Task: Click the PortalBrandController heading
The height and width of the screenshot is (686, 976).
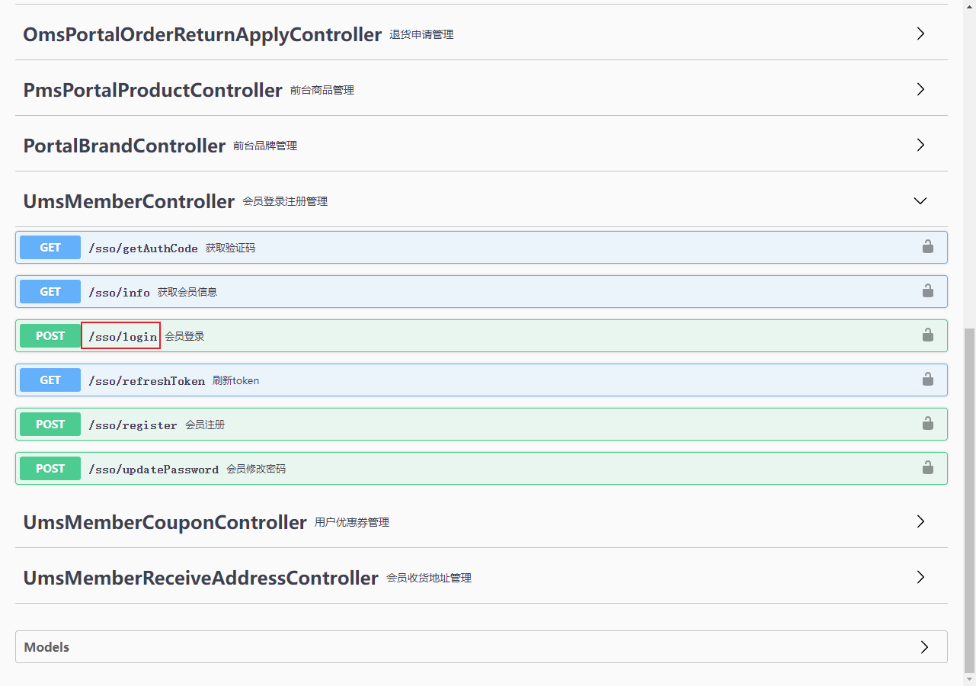Action: tap(125, 146)
